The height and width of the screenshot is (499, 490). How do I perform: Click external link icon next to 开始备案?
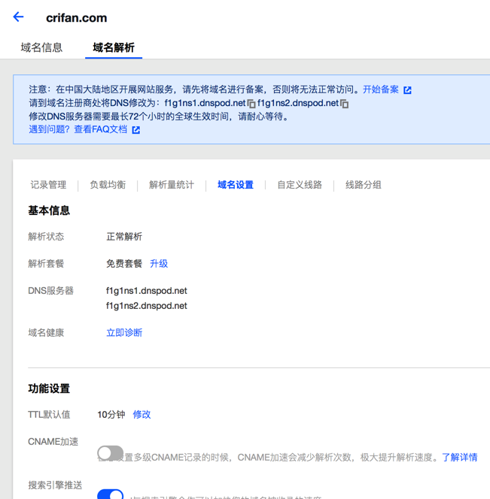pyautogui.click(x=407, y=90)
